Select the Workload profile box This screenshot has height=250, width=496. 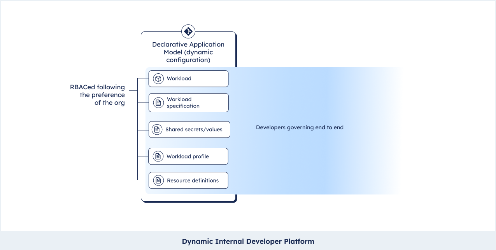pyautogui.click(x=188, y=156)
